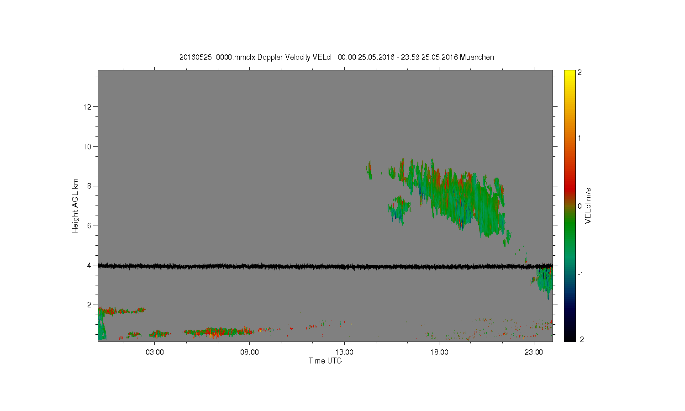Click the 13:00 time tick label
Viewport: 685px width, 411px height.
pos(344,352)
